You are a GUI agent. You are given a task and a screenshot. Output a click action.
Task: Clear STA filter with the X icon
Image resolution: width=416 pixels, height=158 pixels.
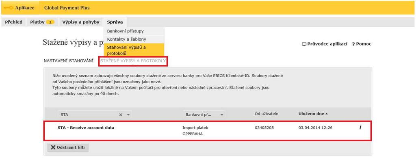pos(120,115)
